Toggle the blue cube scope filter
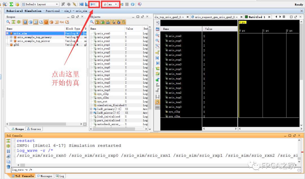The image size is (305, 179). click(x=30, y=22)
